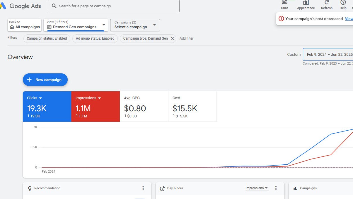Click the Ad group status: Enabled filter chip

point(95,38)
